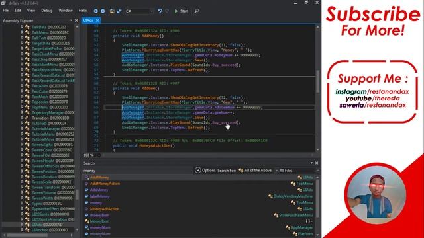The height and width of the screenshot is (238, 424).
Task: Expand the TopMenu tree node
Action: tap(22, 107)
